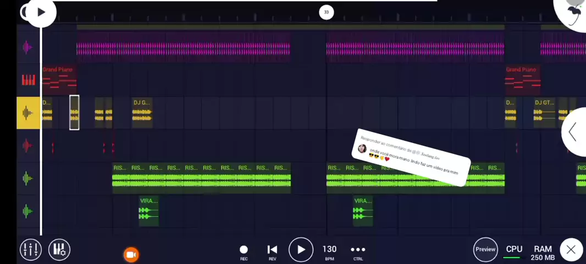Select the purple waveform track icon

click(x=27, y=47)
